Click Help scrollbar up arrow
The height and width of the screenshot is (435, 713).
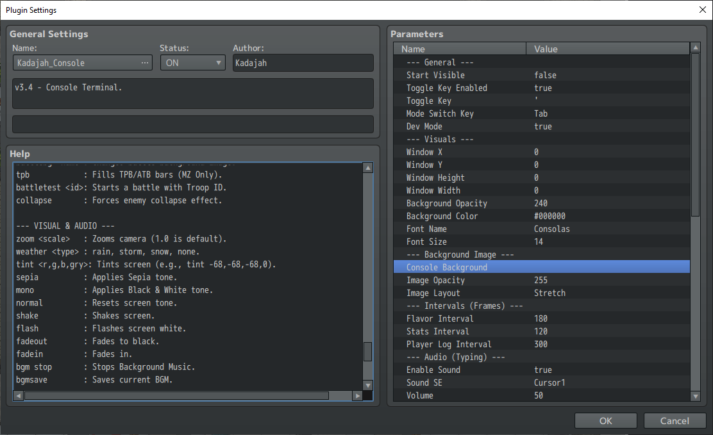click(368, 168)
